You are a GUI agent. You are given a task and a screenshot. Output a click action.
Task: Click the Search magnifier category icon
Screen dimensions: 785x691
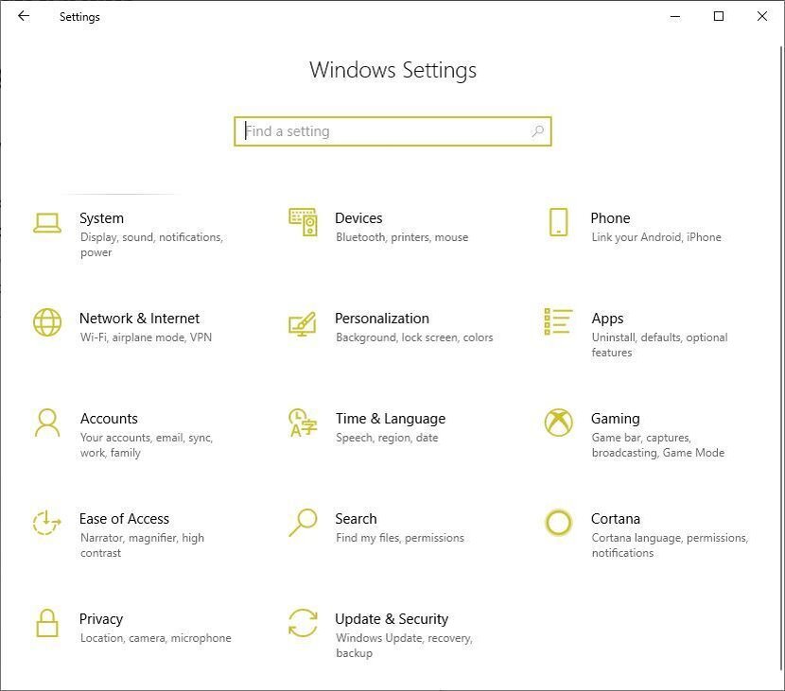(x=303, y=523)
